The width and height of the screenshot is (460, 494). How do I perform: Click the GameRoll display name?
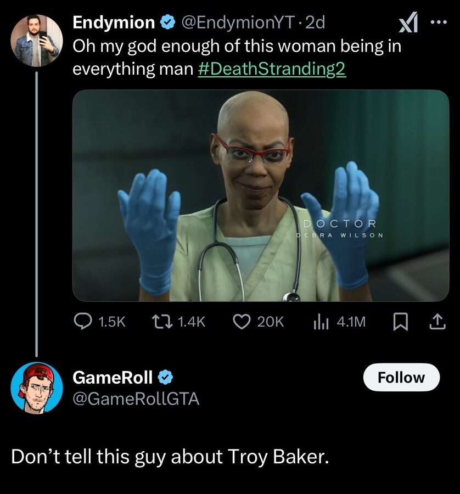pyautogui.click(x=113, y=377)
